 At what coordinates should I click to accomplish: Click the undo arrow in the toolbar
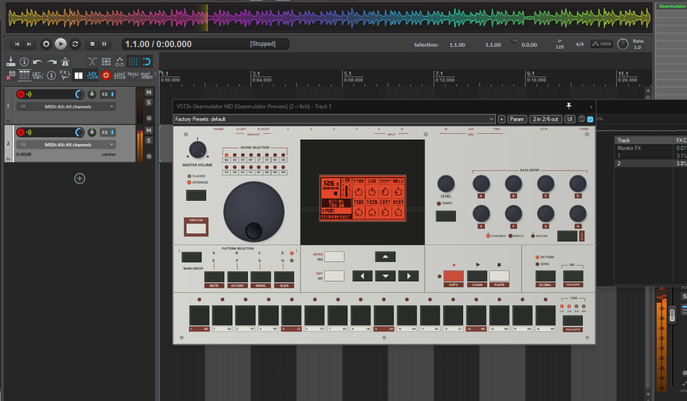tap(38, 62)
